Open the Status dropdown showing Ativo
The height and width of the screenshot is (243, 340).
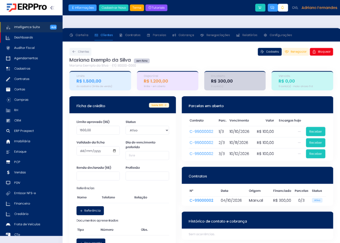tap(147, 130)
